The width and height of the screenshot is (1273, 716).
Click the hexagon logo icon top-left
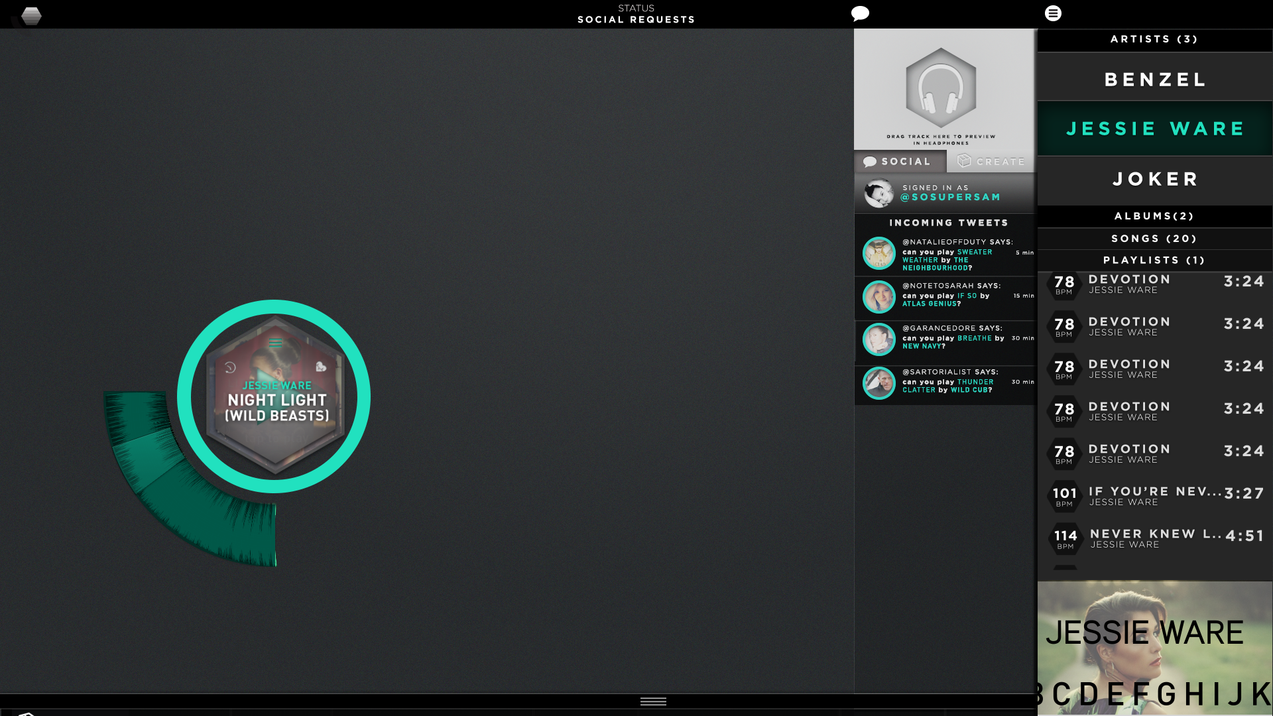tap(31, 15)
